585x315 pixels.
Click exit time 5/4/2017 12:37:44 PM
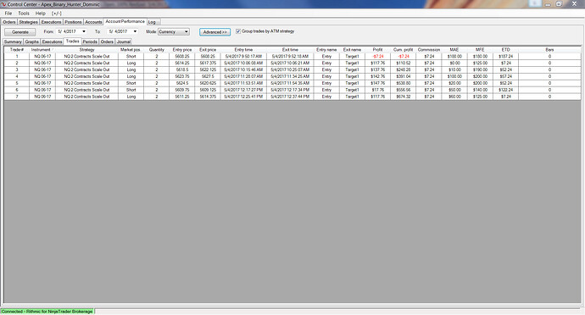coord(290,97)
